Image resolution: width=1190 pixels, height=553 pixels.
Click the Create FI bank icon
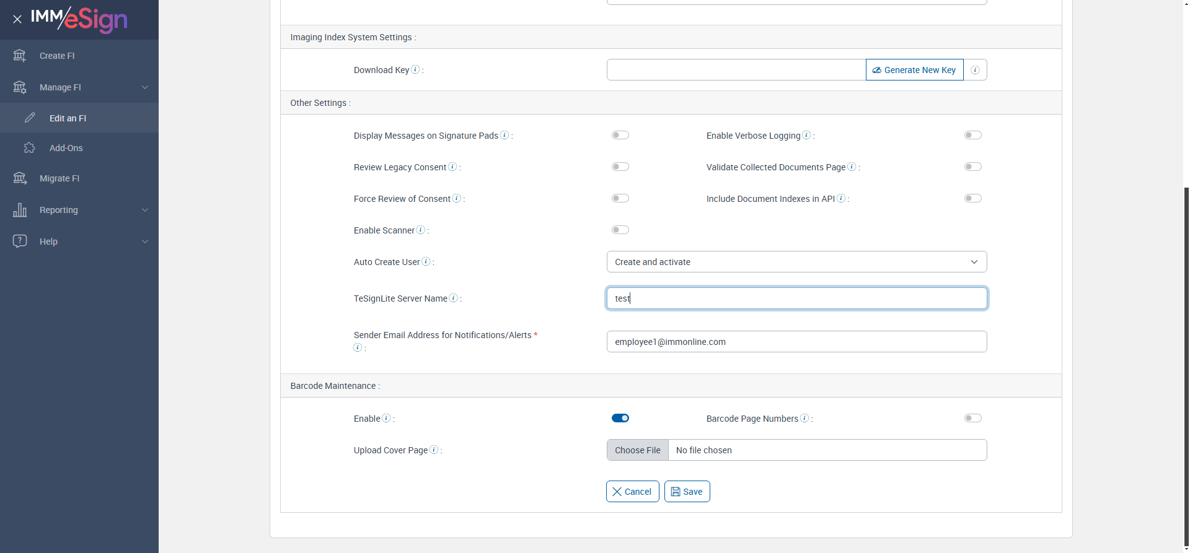pos(20,56)
